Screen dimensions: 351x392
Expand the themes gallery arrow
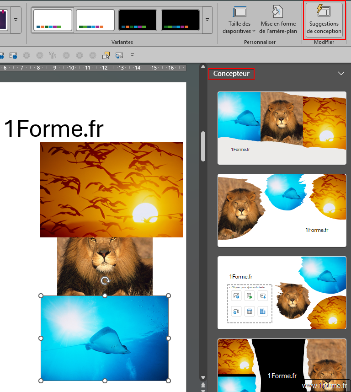(x=16, y=20)
